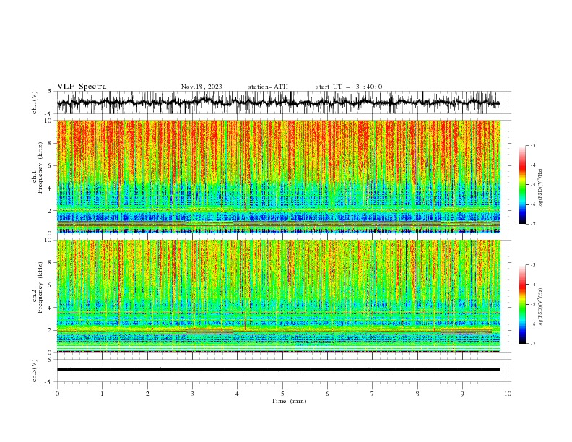
Task: Click the "Nov.18, 2023" date label
Action: pyautogui.click(x=201, y=87)
